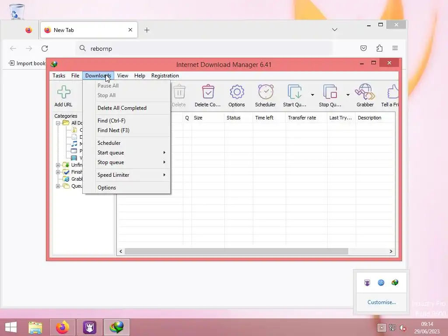Open the Registration menu
The height and width of the screenshot is (336, 448).
(165, 75)
